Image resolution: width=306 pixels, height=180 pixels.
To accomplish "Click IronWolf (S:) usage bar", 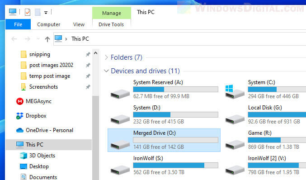I will (x=176, y=166).
